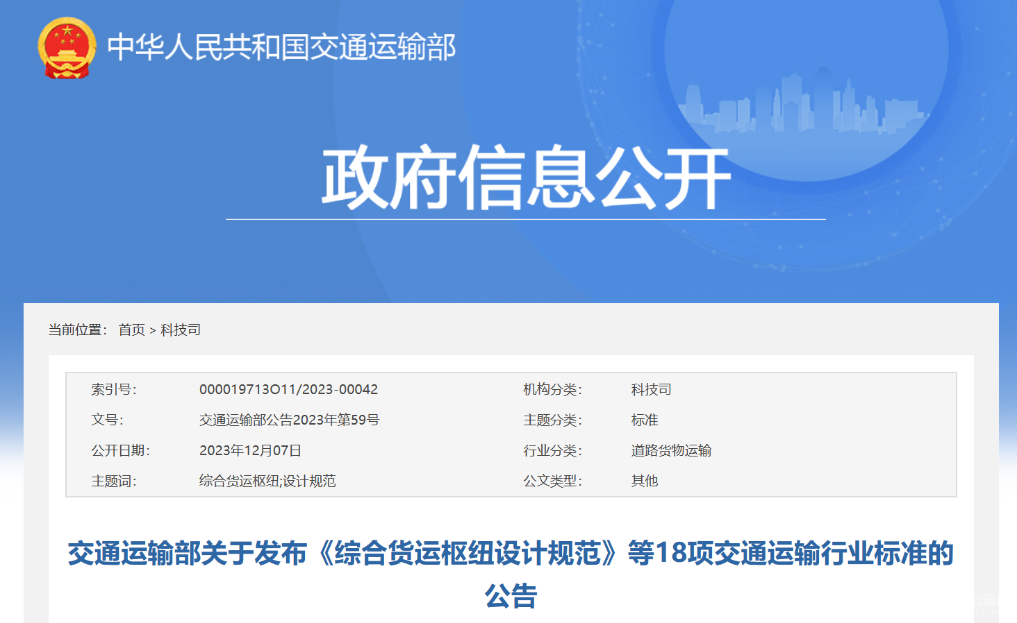Select document number 交通运输部公告2023年第59号

click(289, 420)
